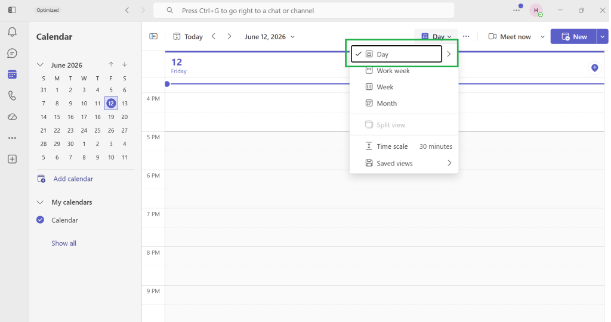Image resolution: width=611 pixels, height=322 pixels.
Task: Open settings and more ellipsis near profile
Action: (x=516, y=10)
